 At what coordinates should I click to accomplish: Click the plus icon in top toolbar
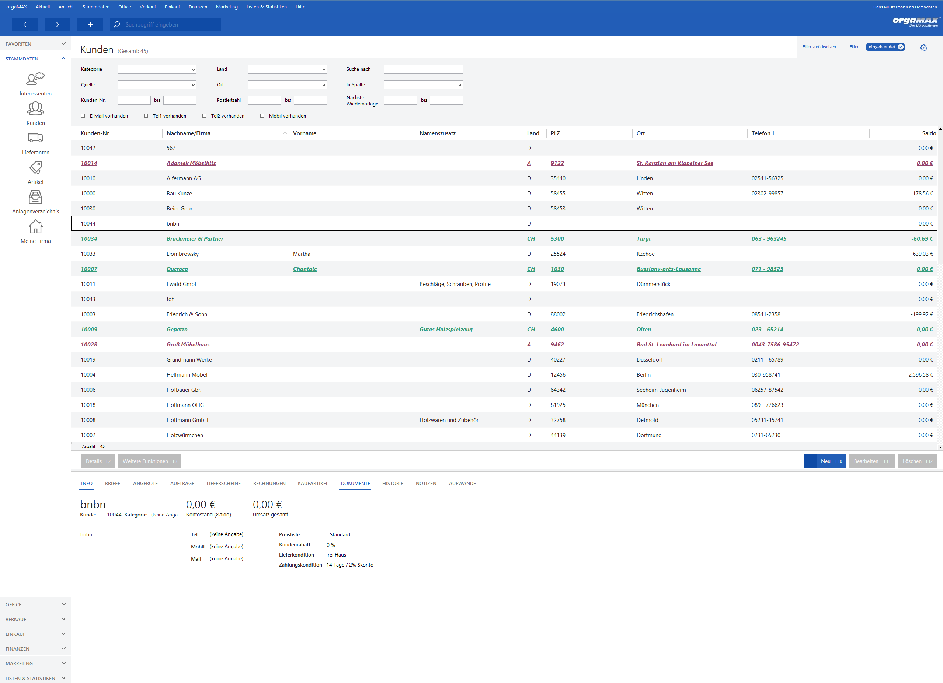(x=90, y=25)
